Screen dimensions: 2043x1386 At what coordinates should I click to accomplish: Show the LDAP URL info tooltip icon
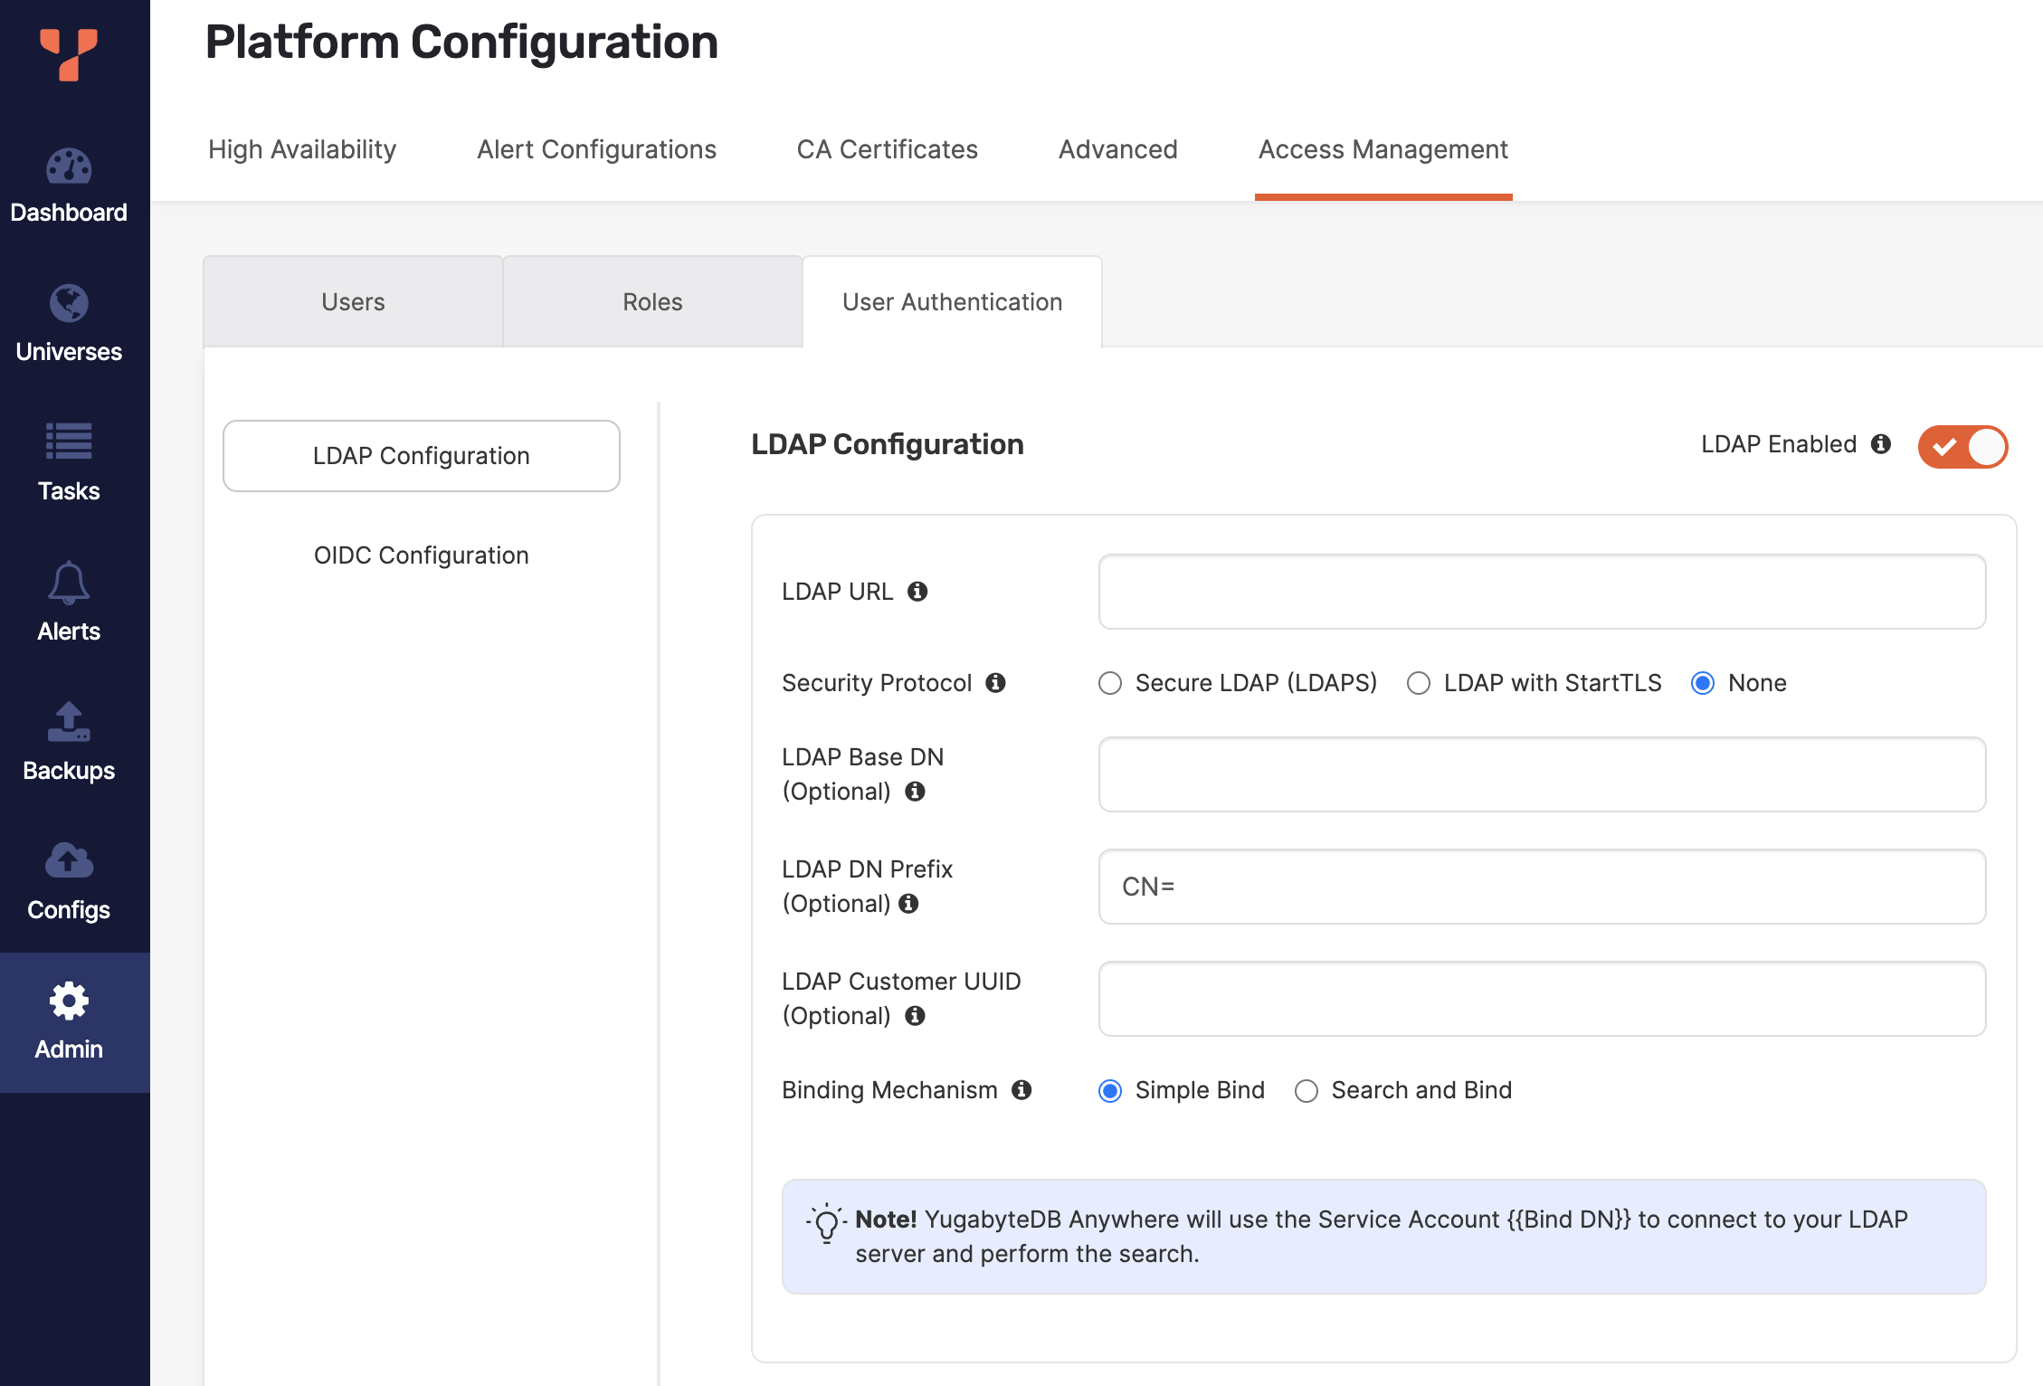click(920, 593)
